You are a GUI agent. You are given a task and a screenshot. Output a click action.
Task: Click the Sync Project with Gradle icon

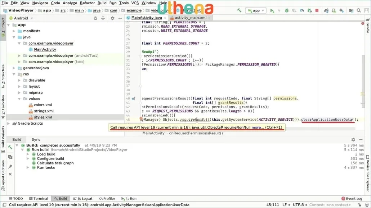pyautogui.click(x=326, y=10)
